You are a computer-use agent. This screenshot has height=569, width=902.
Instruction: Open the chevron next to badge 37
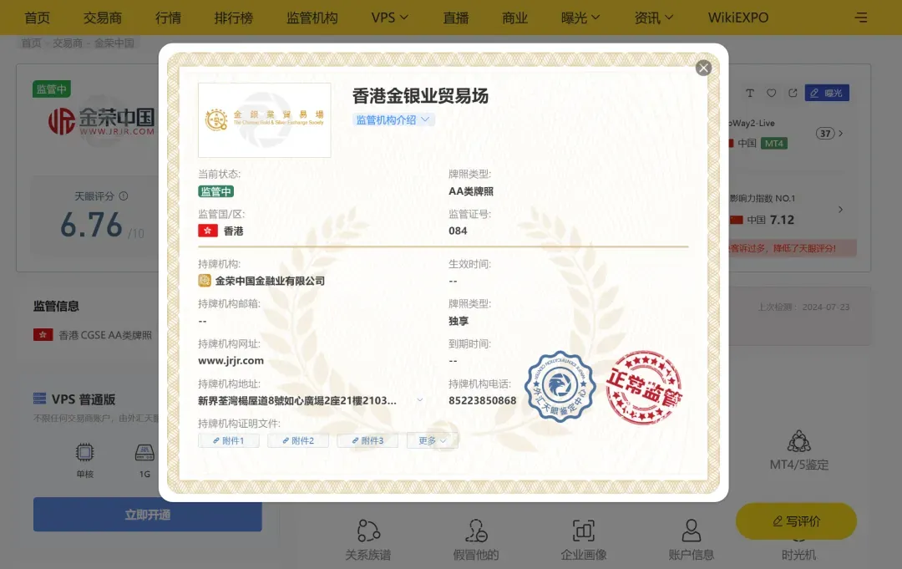[840, 134]
